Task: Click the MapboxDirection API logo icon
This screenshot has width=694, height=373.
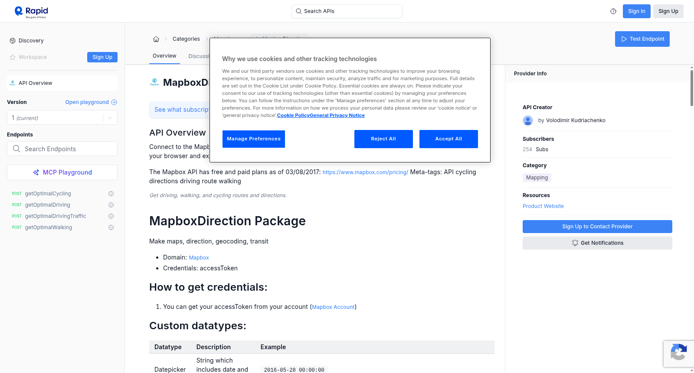Action: click(x=154, y=82)
